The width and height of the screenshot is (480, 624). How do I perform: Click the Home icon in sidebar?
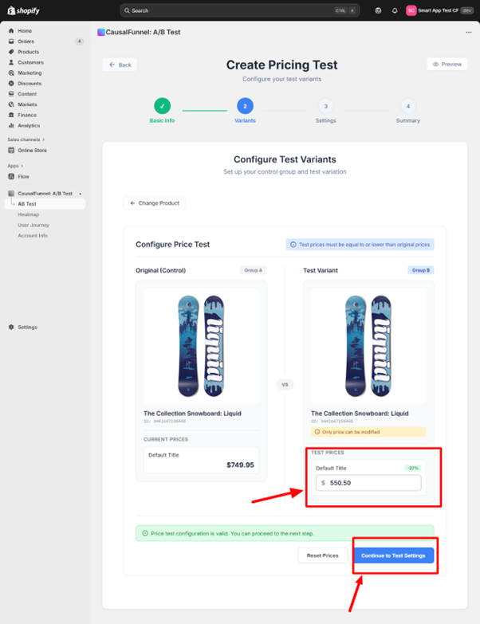(11, 31)
